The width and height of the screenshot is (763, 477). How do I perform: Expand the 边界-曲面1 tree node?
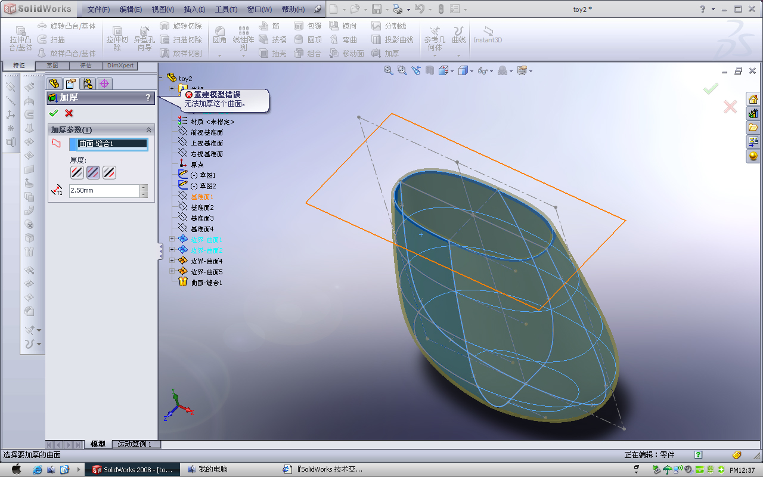pos(172,240)
